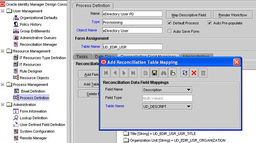Click the Name input field
Image resolution: width=256 pixels, height=143 pixels.
[133, 14]
